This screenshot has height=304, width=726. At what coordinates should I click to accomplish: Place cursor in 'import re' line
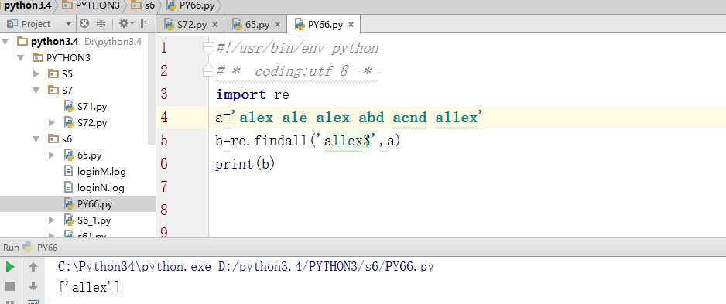pyautogui.click(x=252, y=94)
